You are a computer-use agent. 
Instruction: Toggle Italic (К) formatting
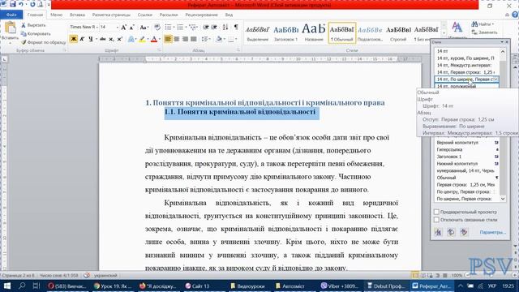point(82,39)
